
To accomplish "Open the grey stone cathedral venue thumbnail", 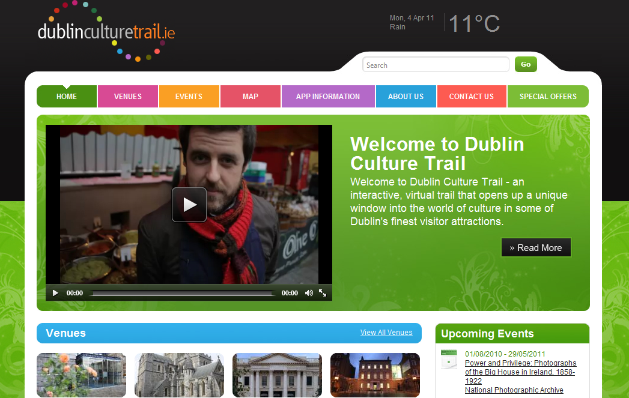I will click(x=179, y=375).
